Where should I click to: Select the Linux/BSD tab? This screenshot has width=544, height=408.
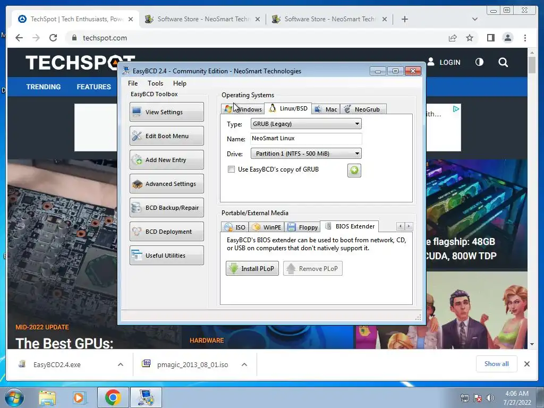[x=288, y=108]
